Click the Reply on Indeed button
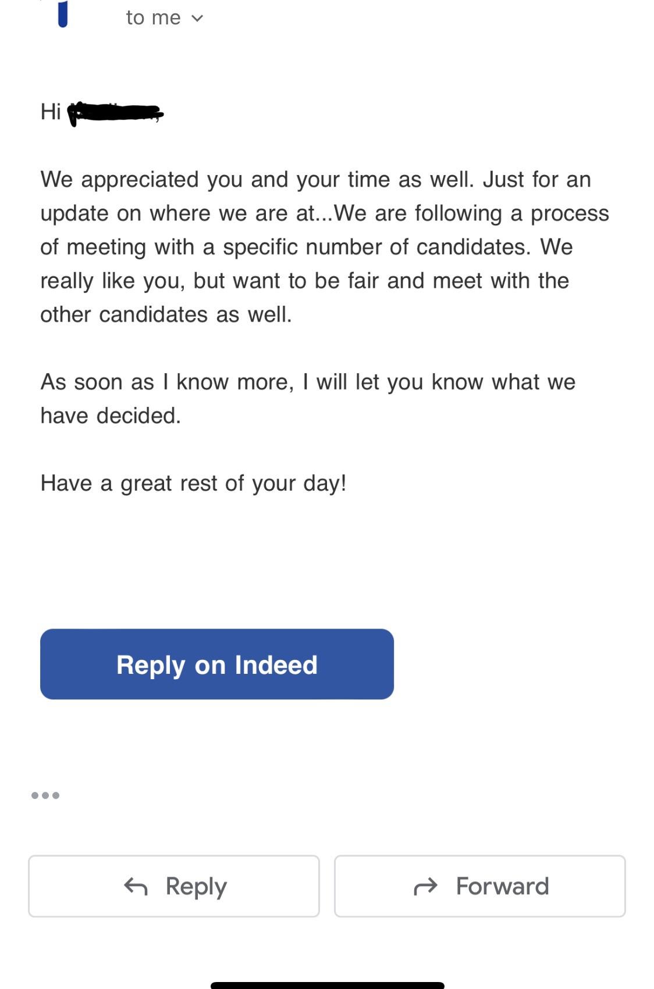Image resolution: width=654 pixels, height=989 pixels. [x=217, y=664]
